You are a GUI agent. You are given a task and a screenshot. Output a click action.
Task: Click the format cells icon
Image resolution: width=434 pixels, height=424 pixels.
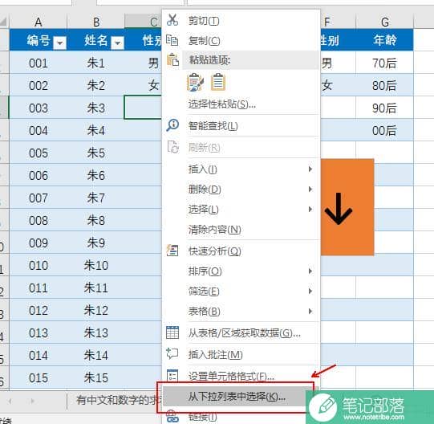[x=172, y=376]
